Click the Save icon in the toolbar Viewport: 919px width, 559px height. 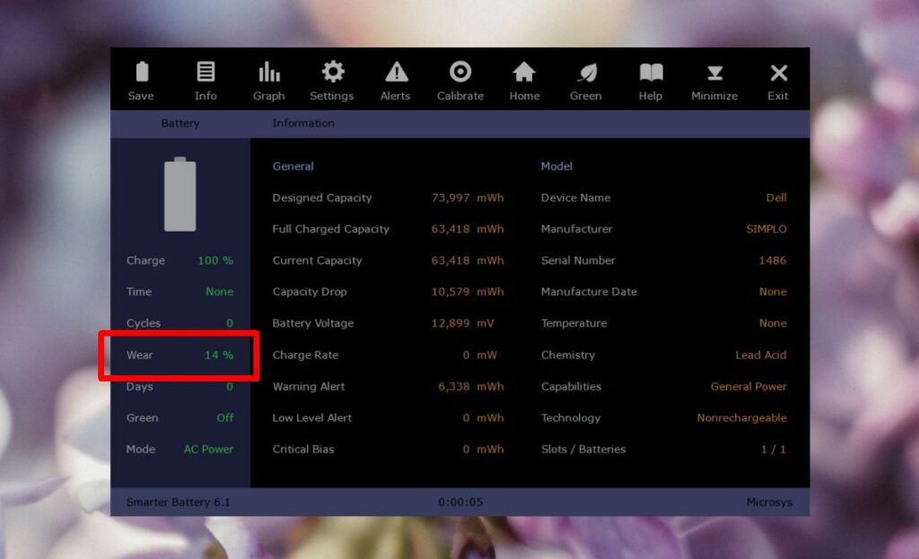(x=141, y=79)
